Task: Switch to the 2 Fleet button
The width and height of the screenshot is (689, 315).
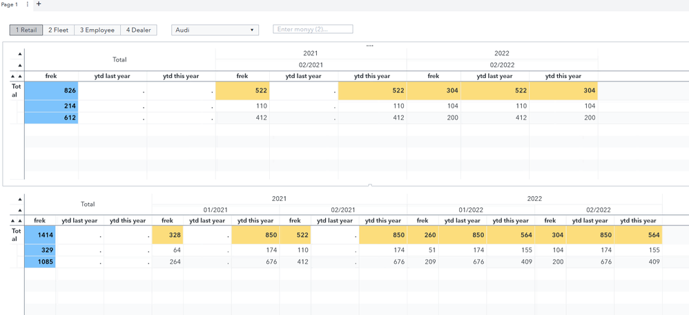Action: point(59,30)
